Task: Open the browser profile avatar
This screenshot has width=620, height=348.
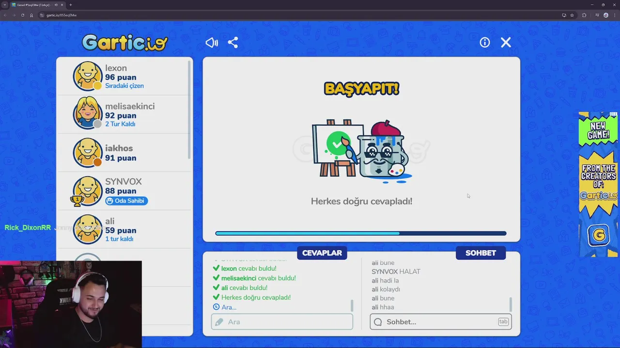Action: 605,15
